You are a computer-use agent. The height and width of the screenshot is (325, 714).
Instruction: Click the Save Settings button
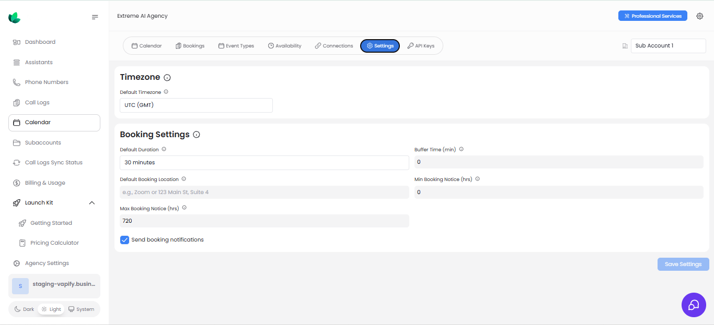coord(683,264)
